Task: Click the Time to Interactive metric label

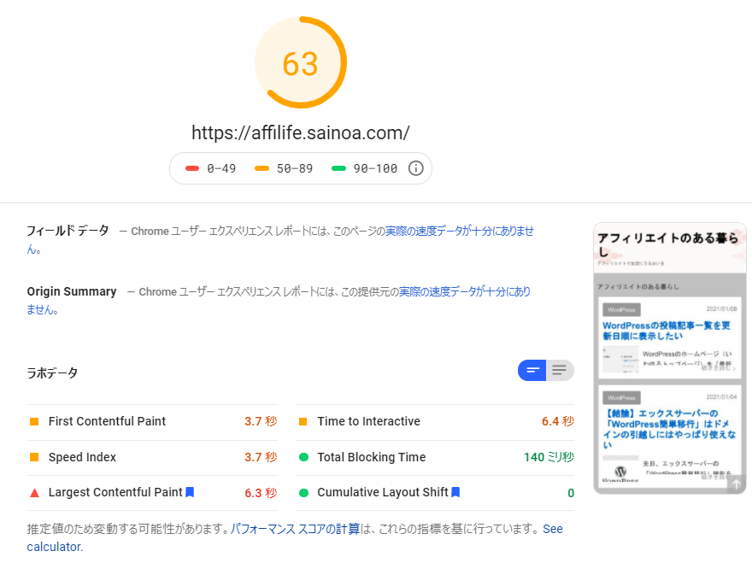Action: (x=369, y=421)
